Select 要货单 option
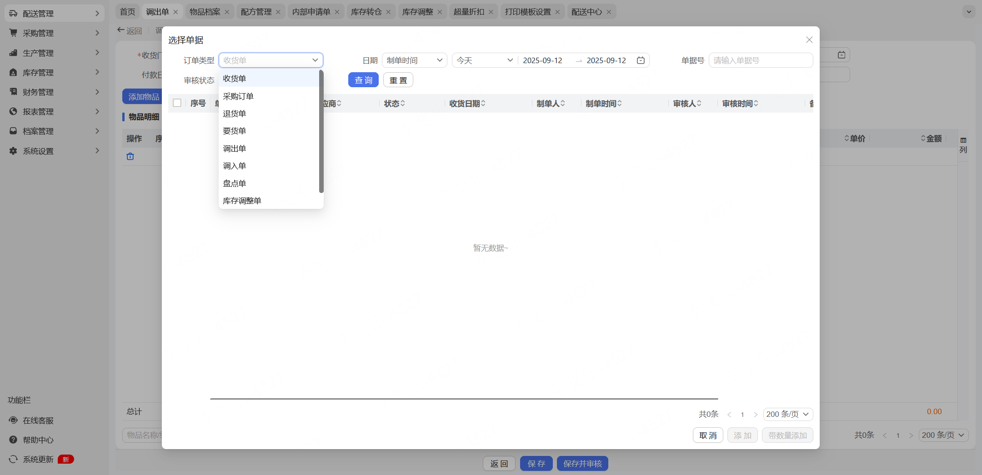The height and width of the screenshot is (475, 982). [x=269, y=131]
